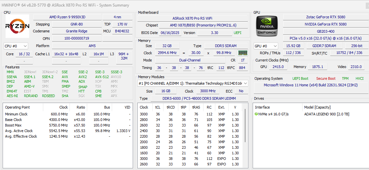Select the 2994.6 MHz memory clock value
369x170 pixels.
[x=167, y=53]
